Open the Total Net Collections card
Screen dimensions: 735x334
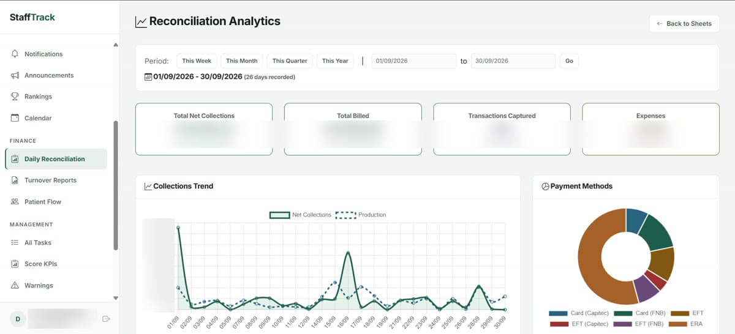point(204,129)
